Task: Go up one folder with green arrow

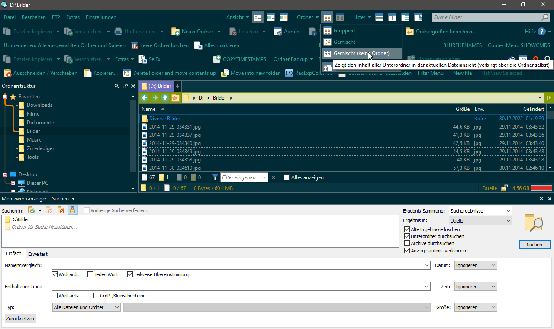Action: tap(165, 98)
